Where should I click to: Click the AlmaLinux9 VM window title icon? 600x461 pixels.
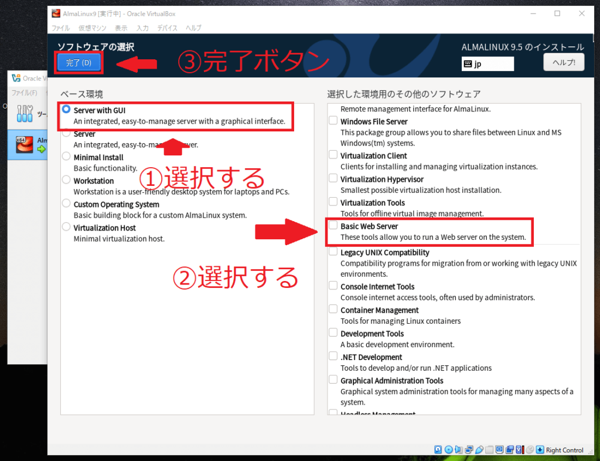tap(56, 13)
